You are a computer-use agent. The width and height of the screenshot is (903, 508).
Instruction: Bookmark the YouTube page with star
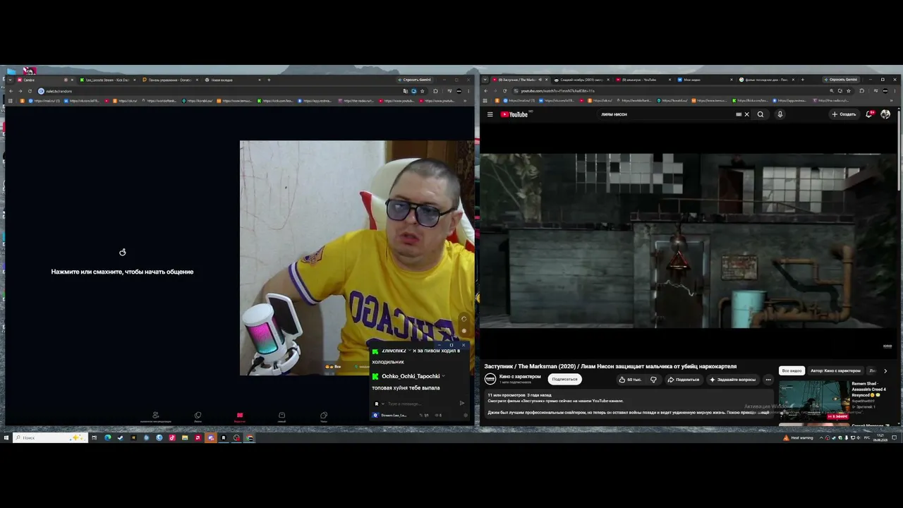click(849, 91)
